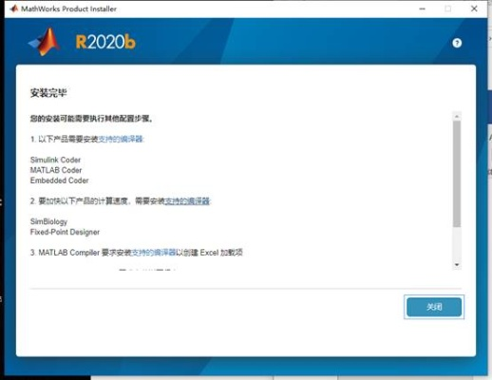Click the Fixed-Point Designer text
The width and height of the screenshot is (492, 380).
[65, 232]
